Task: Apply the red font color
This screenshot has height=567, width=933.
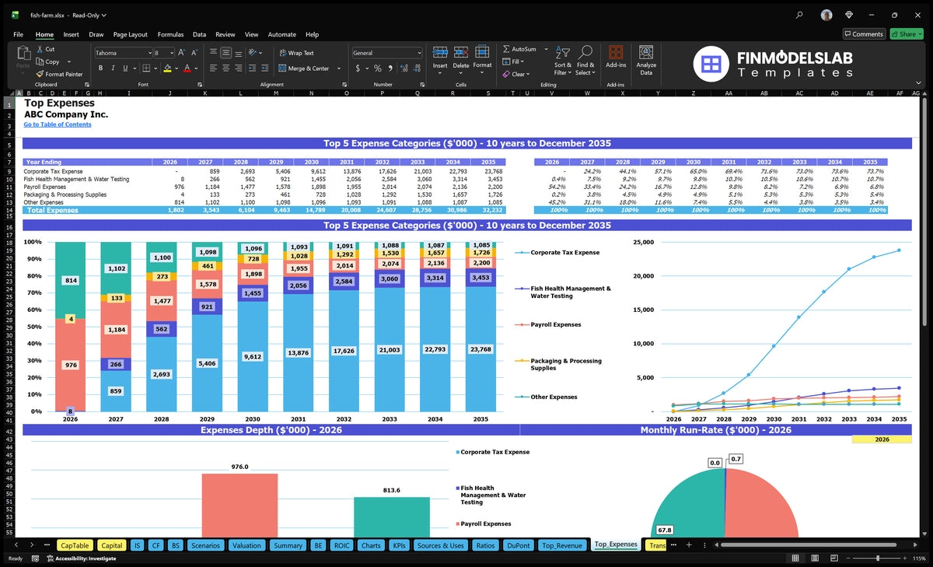Action: (x=187, y=68)
